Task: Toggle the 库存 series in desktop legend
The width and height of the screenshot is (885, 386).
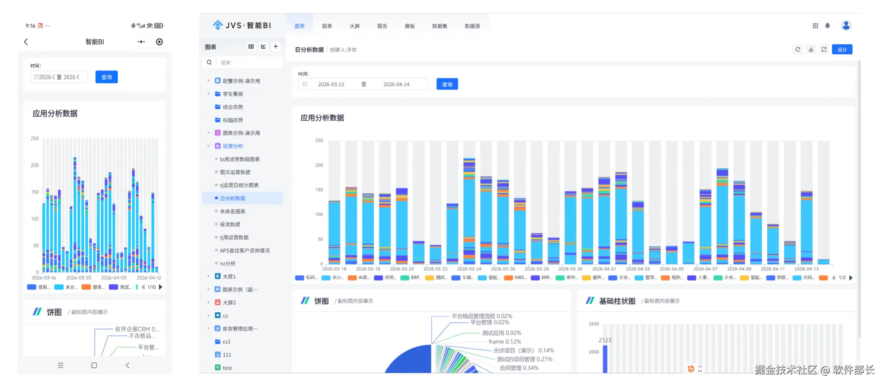Action: click(x=567, y=278)
